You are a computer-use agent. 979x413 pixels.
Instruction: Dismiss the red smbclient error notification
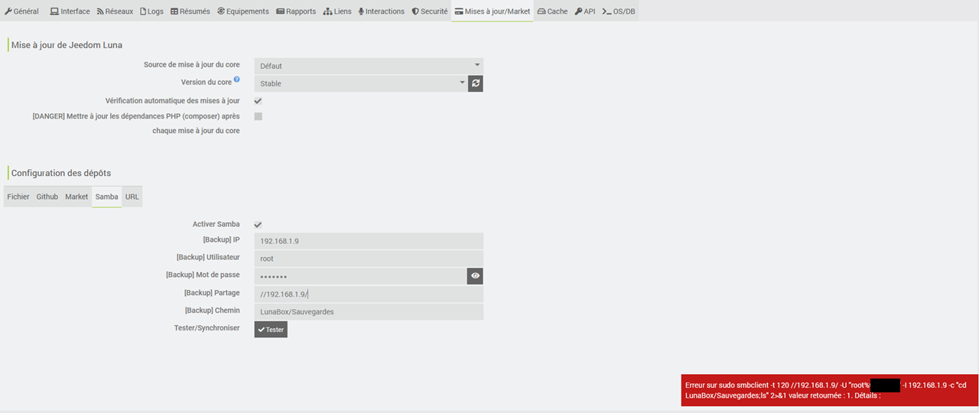pos(830,390)
